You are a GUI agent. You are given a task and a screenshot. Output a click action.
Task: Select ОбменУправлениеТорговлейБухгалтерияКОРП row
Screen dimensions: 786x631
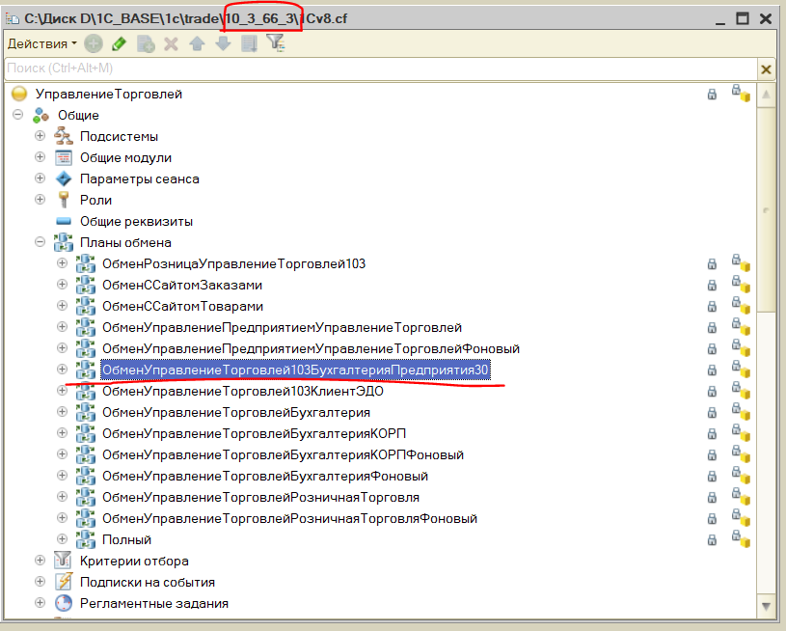[x=255, y=433]
